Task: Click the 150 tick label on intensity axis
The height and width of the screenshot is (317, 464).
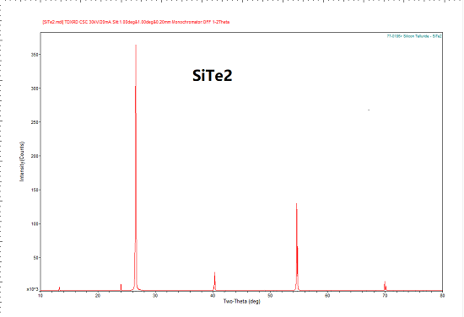Action: pos(35,190)
